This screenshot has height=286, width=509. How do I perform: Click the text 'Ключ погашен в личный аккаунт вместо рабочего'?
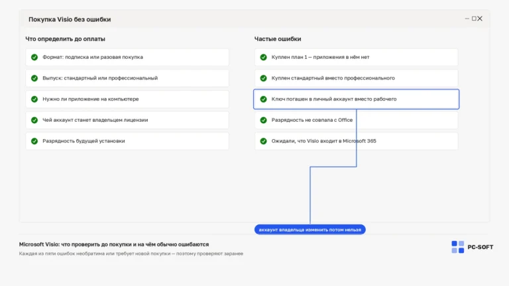click(x=334, y=99)
